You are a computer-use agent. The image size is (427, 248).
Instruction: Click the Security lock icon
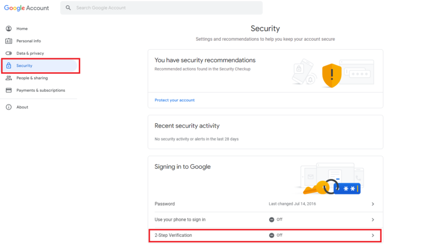(x=9, y=65)
